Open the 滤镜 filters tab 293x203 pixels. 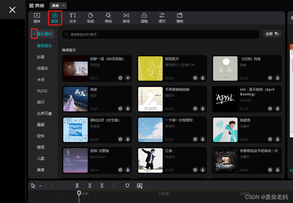tap(144, 18)
